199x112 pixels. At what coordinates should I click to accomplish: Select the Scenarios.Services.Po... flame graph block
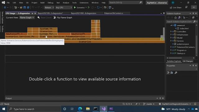tap(22, 37)
